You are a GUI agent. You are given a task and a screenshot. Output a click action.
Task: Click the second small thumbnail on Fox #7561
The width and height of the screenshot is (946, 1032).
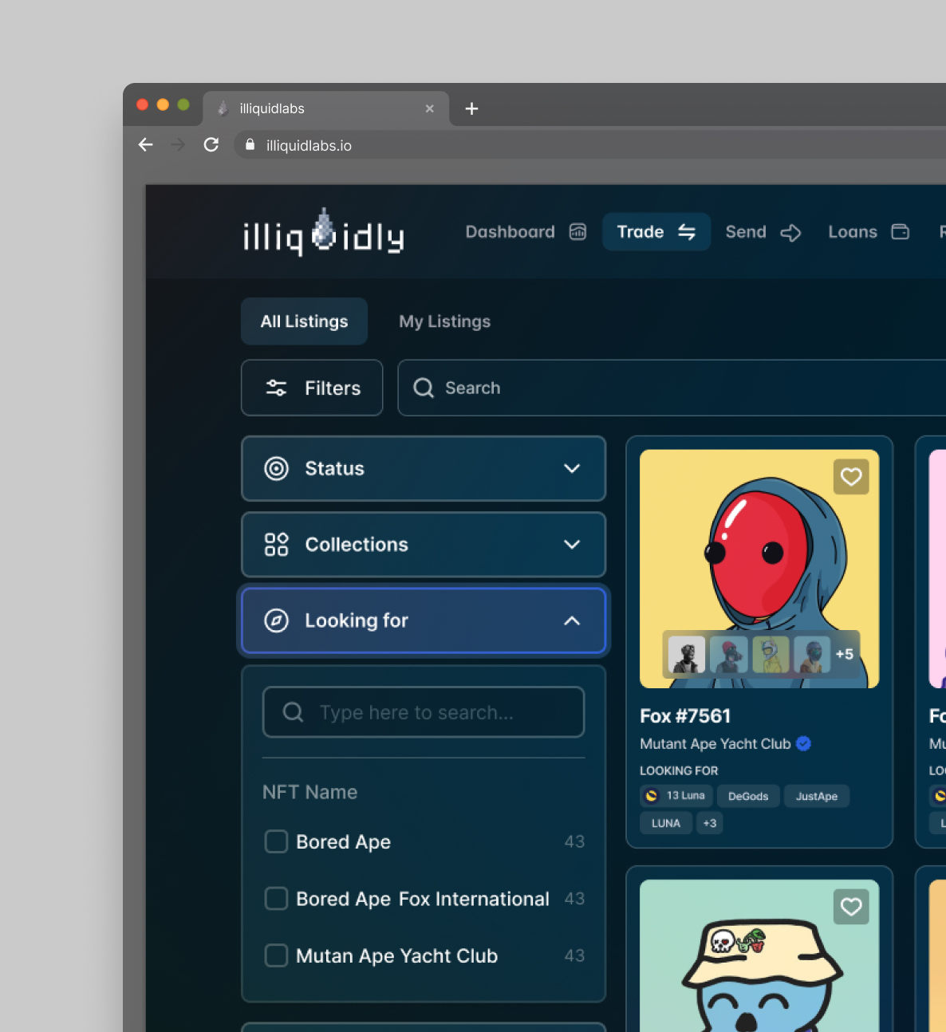pyautogui.click(x=728, y=654)
